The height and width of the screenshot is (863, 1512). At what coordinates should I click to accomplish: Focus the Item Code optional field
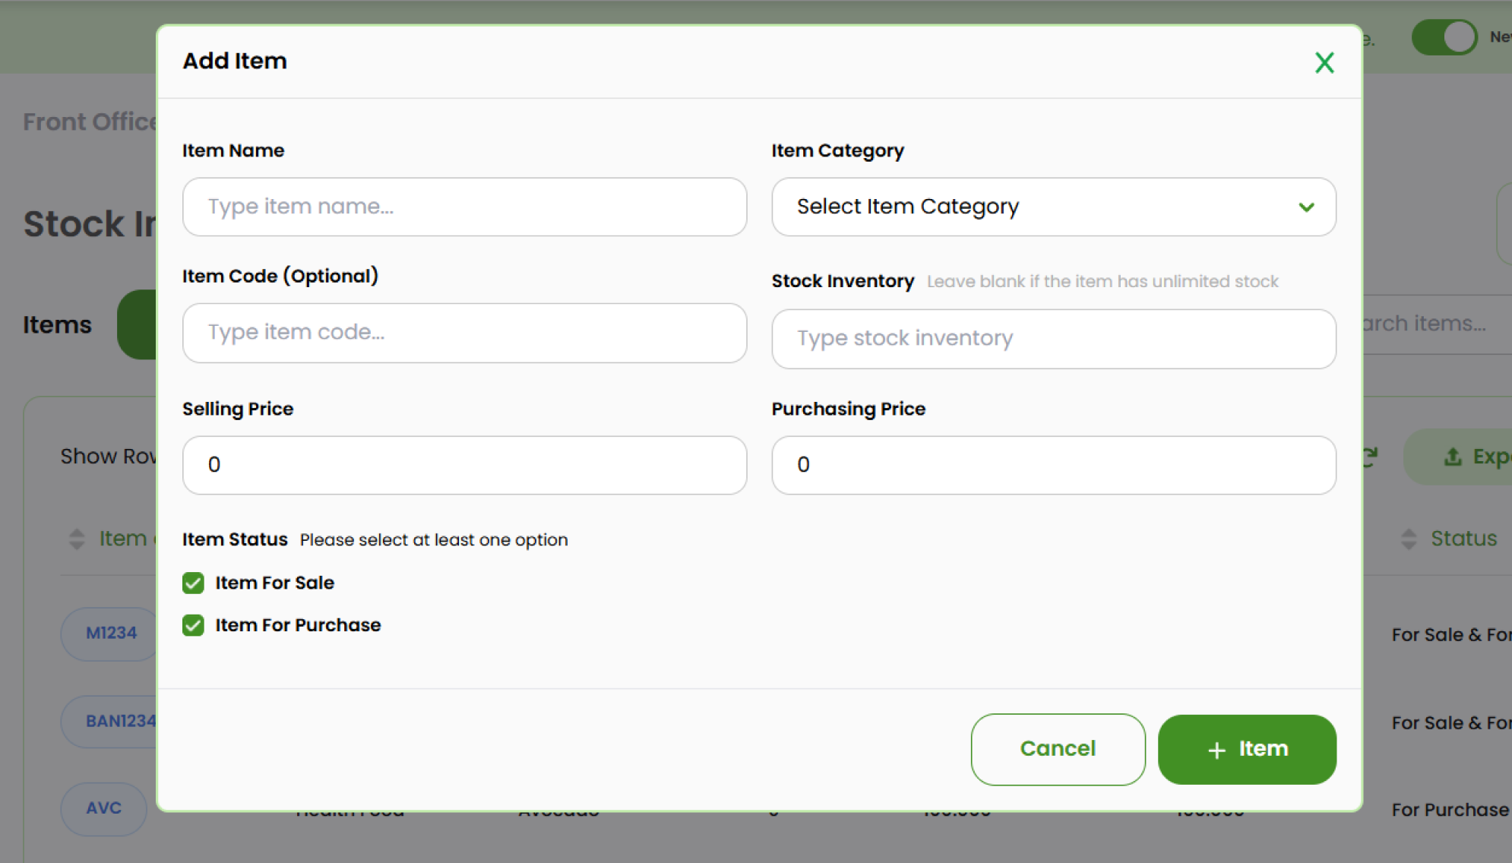click(x=464, y=333)
